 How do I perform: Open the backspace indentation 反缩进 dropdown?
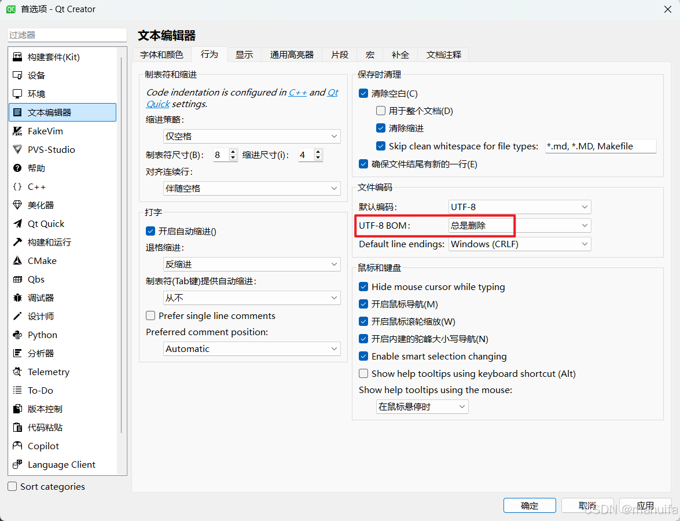[x=252, y=264]
